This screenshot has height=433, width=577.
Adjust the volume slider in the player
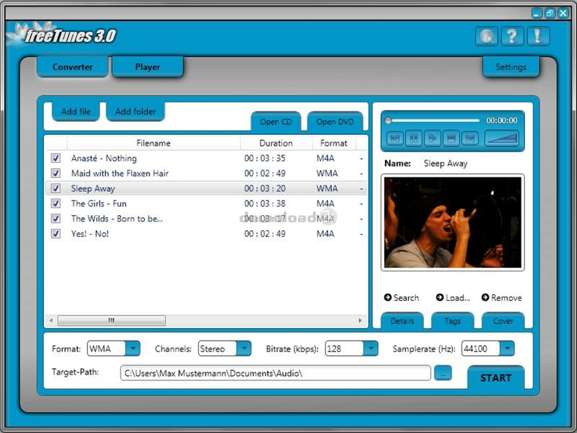coord(501,138)
